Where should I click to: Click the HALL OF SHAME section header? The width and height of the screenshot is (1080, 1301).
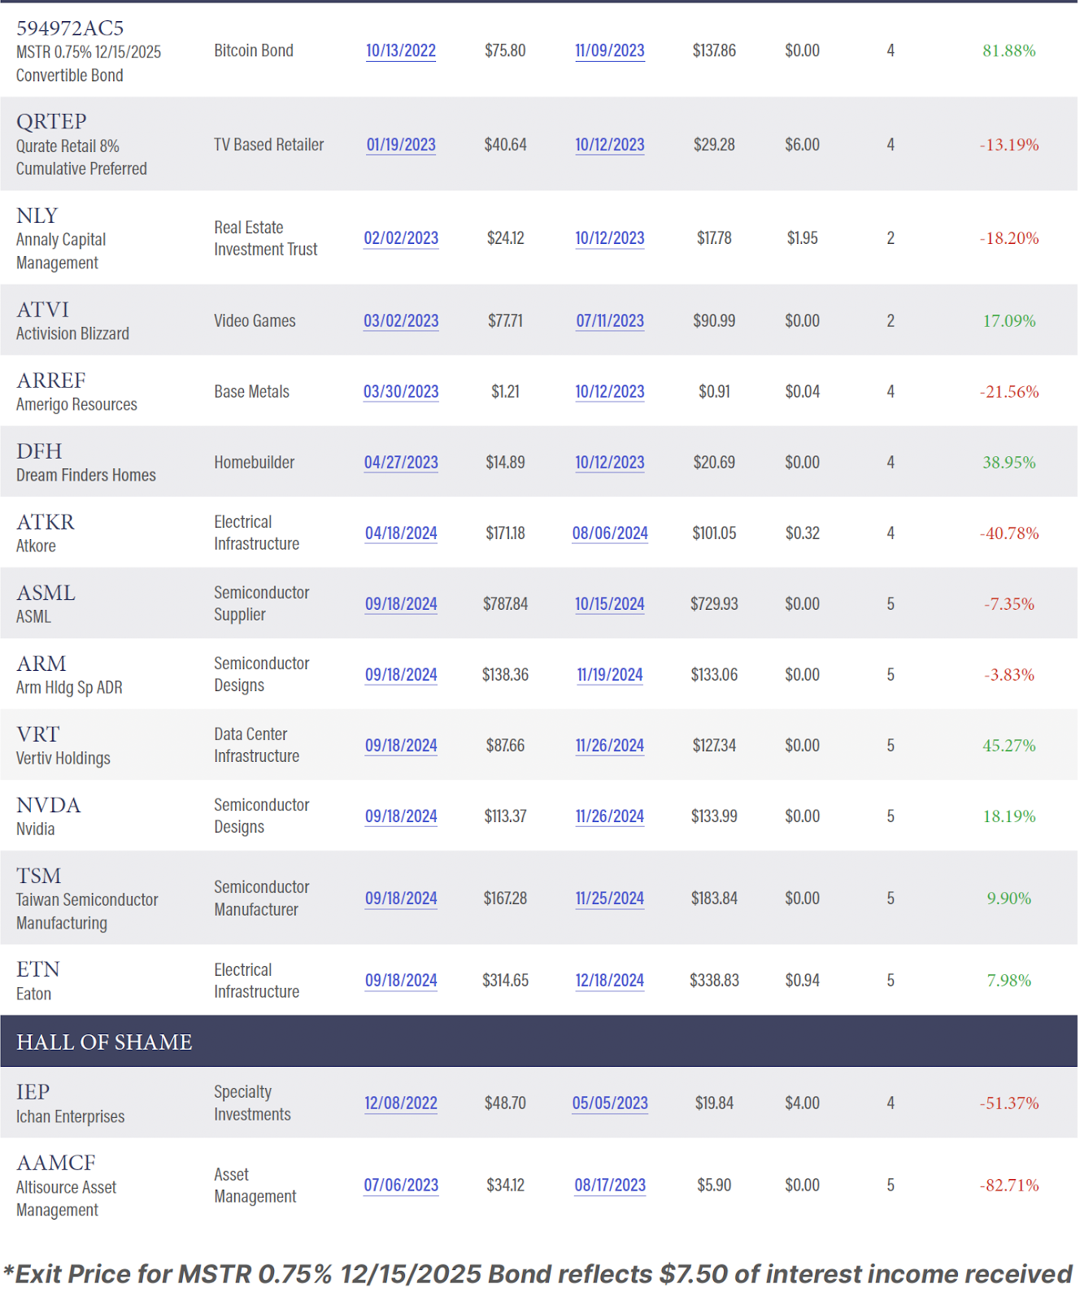[x=539, y=1042]
